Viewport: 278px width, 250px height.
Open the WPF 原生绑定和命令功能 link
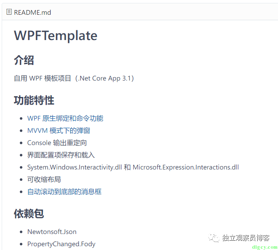[65, 118]
